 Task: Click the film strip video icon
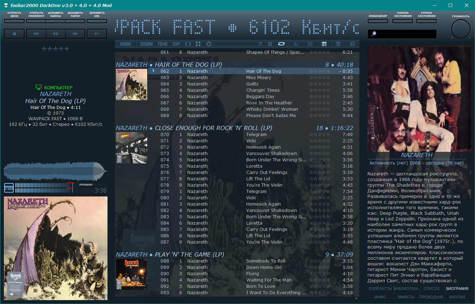[188, 44]
